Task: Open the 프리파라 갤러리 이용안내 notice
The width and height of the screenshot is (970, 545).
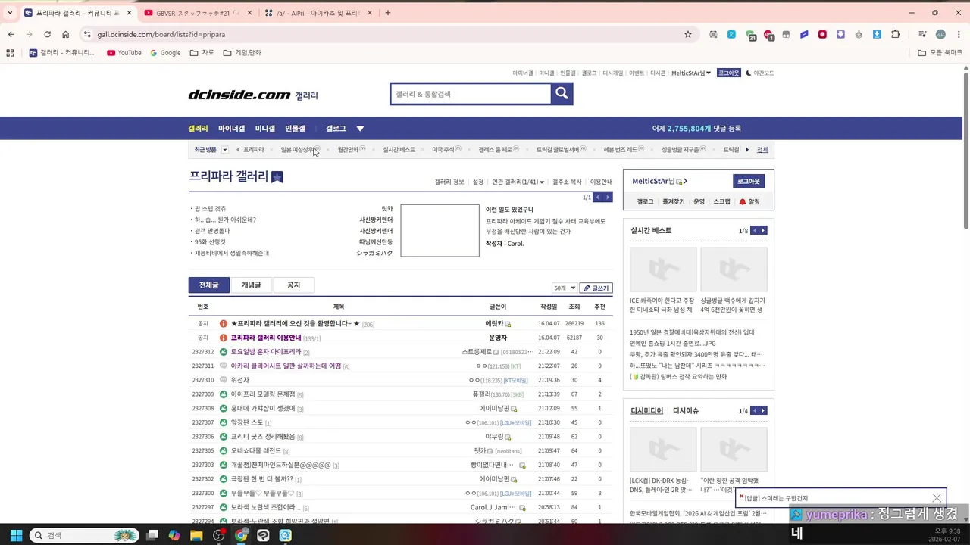Action: click(266, 338)
